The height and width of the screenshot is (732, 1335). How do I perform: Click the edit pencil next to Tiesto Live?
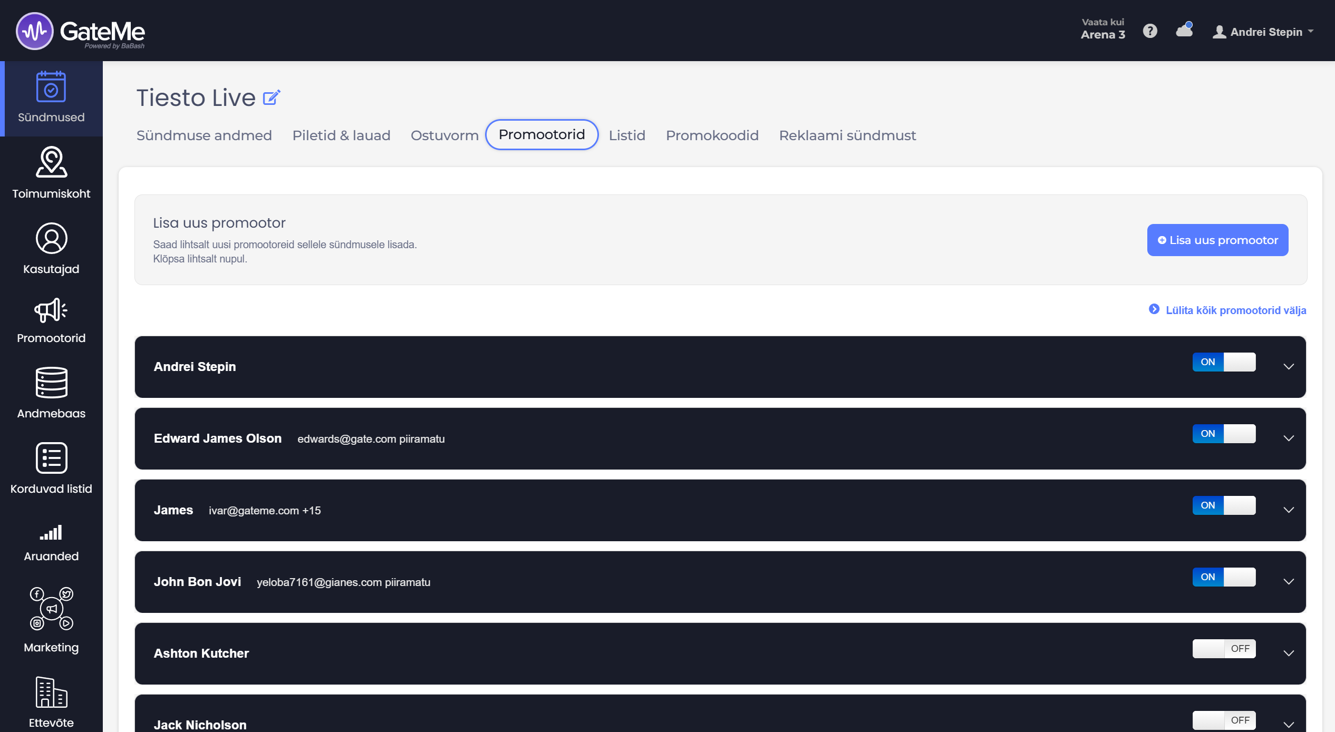(x=271, y=97)
